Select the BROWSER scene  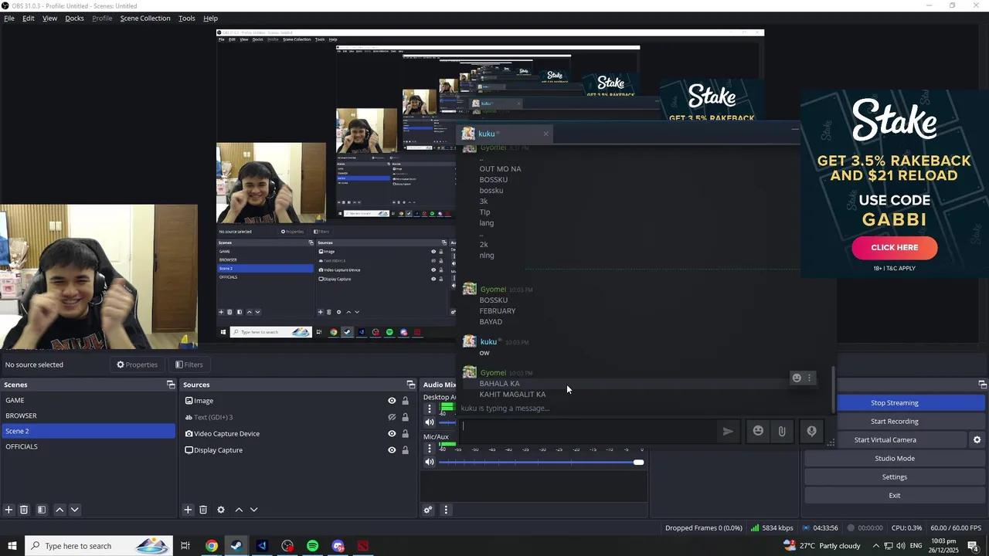[x=88, y=415]
